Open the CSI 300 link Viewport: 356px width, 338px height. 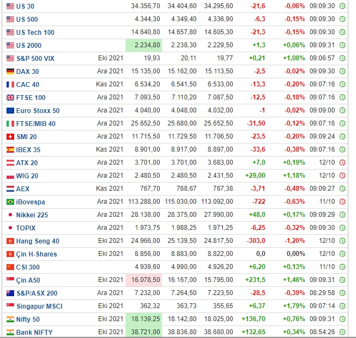[28, 267]
